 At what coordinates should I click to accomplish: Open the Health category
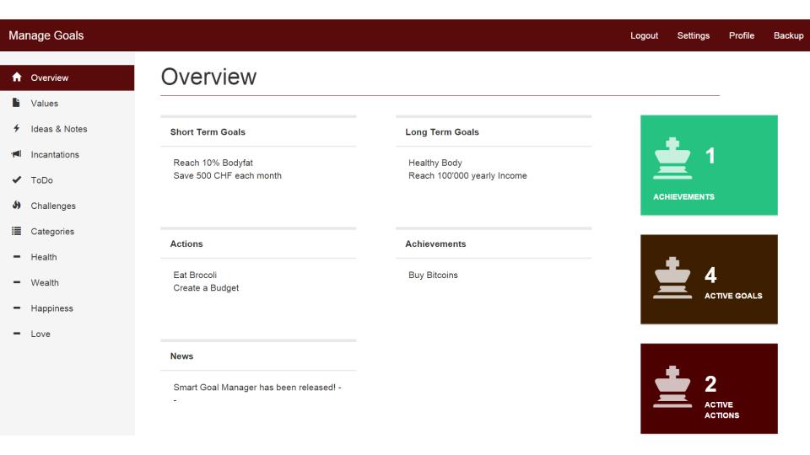pos(67,257)
